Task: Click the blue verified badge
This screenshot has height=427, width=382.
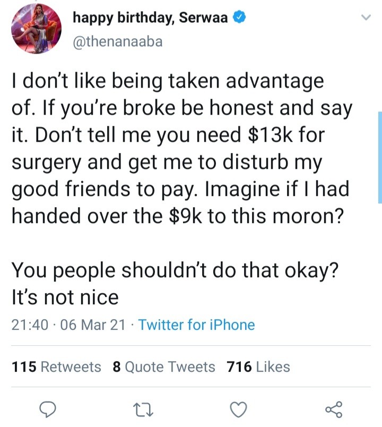Action: tap(239, 18)
